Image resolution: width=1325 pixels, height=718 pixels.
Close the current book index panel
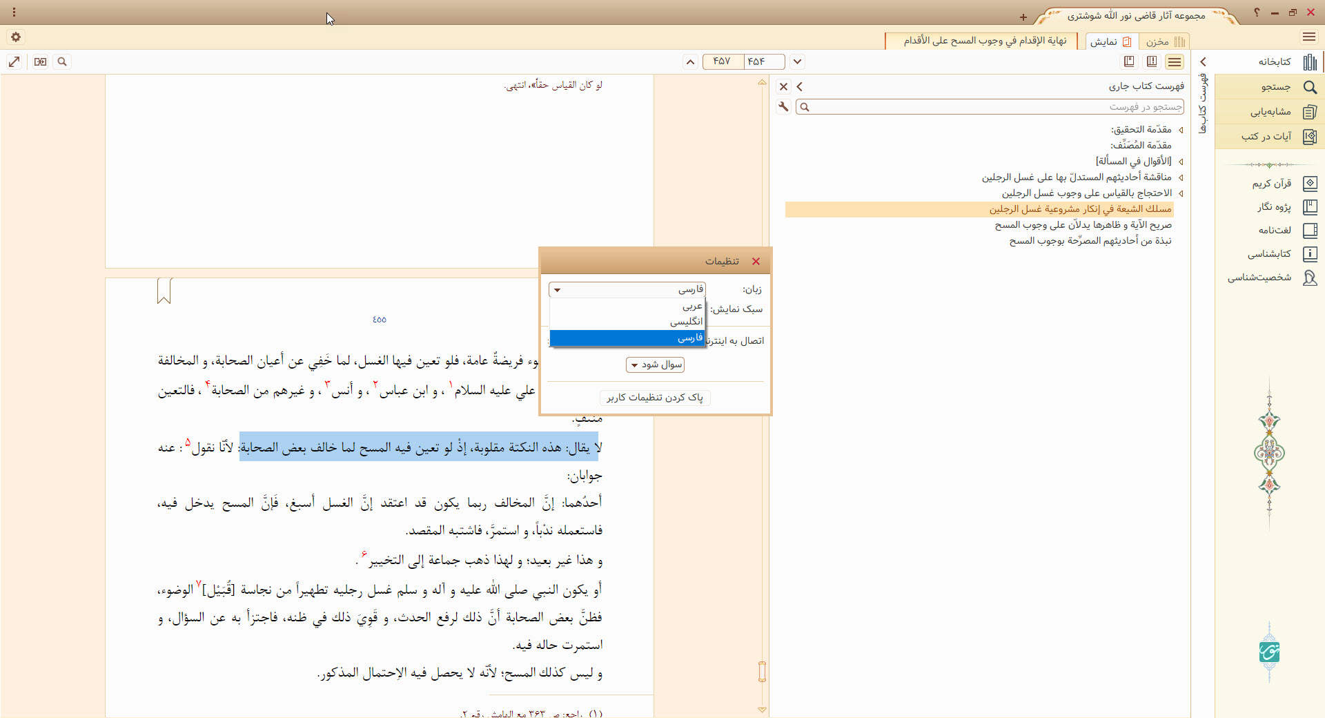pyautogui.click(x=783, y=86)
